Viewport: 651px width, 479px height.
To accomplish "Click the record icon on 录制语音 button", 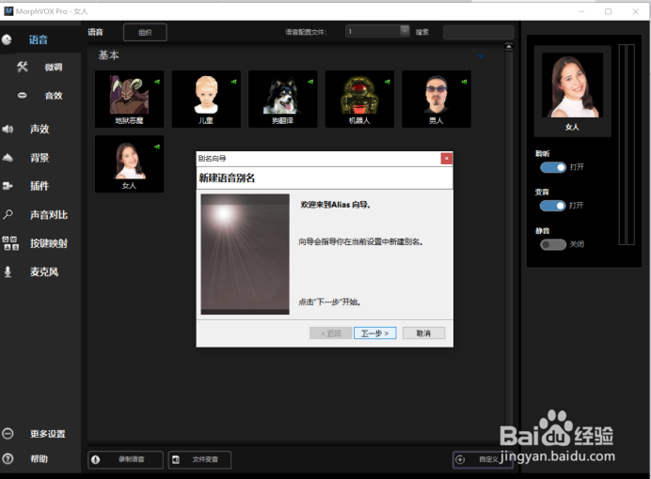I will (x=96, y=459).
